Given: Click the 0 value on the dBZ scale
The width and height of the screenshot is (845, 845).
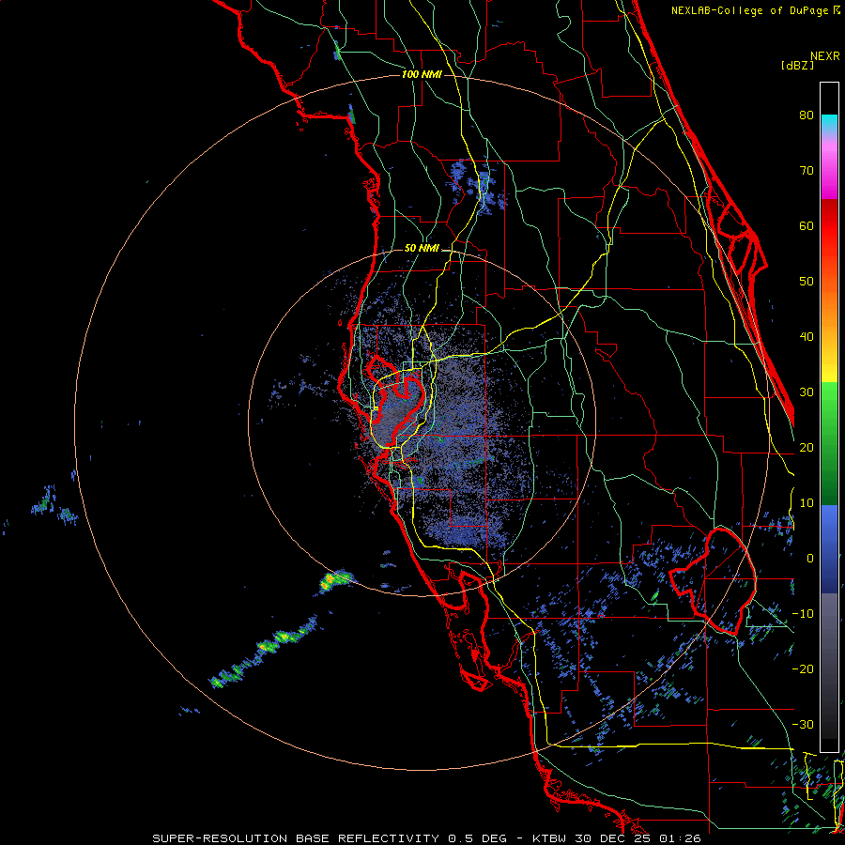Looking at the screenshot, I should pos(810,559).
